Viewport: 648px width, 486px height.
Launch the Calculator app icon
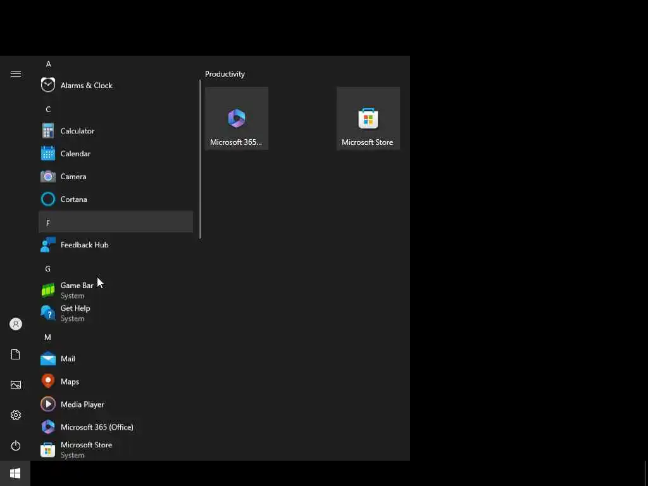48,130
